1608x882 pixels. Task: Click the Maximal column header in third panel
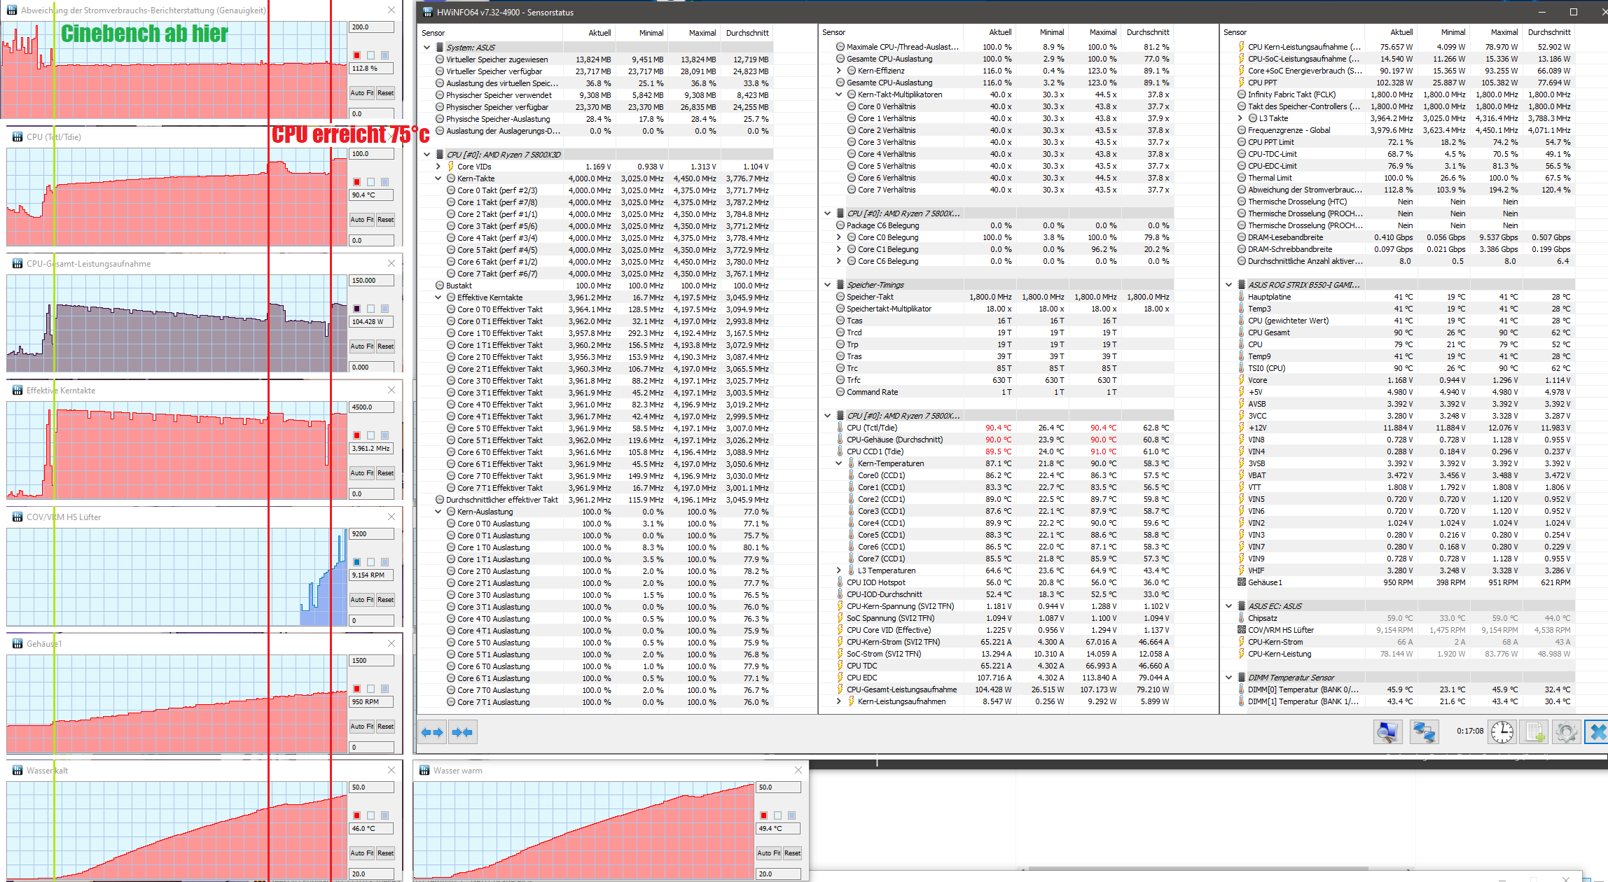1504,32
